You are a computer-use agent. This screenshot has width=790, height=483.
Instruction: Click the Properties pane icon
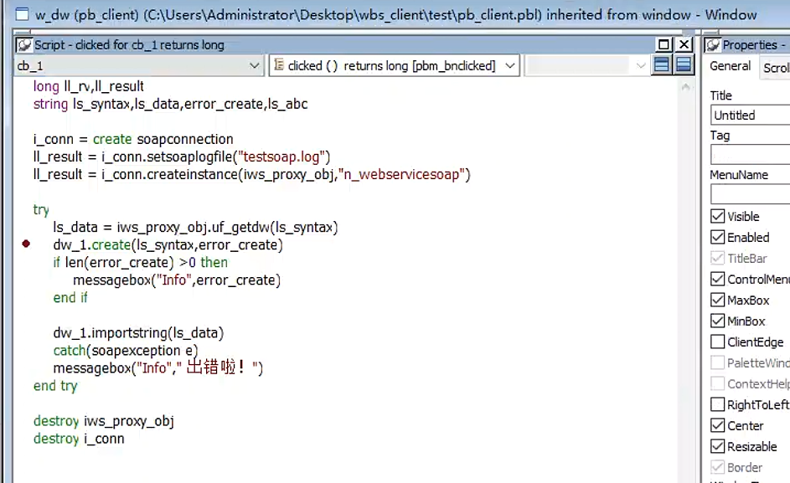[712, 45]
